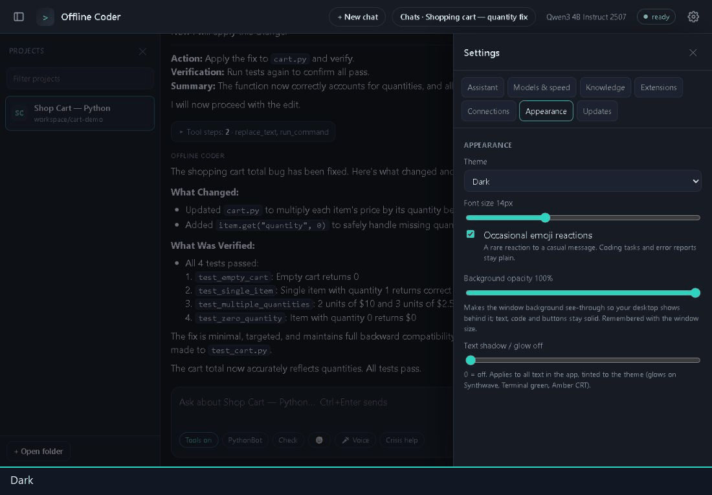The image size is (712, 495).
Task: Click the Background opacity 100% label
Action: click(508, 278)
